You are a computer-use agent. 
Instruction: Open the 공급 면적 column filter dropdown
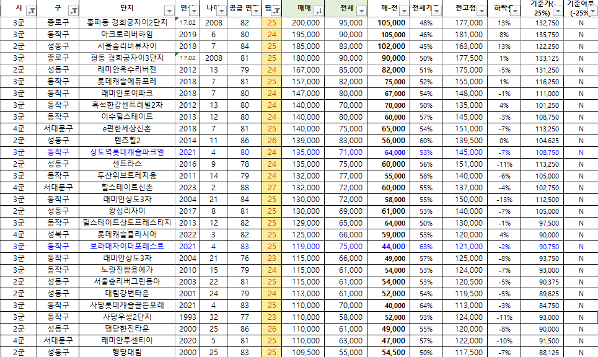point(257,11)
